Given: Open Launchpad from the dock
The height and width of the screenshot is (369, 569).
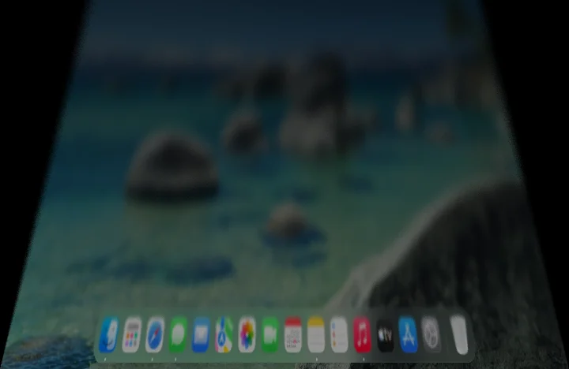Looking at the screenshot, I should [132, 334].
